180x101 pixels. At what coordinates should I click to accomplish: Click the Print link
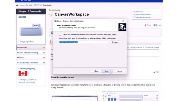point(149,25)
